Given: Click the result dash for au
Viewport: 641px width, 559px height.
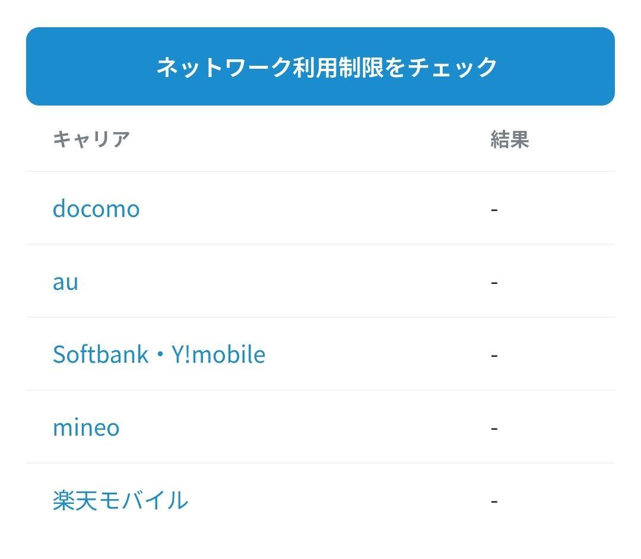Looking at the screenshot, I should tap(494, 282).
